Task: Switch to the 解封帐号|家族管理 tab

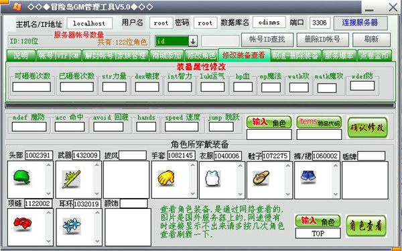Action: pos(116,56)
